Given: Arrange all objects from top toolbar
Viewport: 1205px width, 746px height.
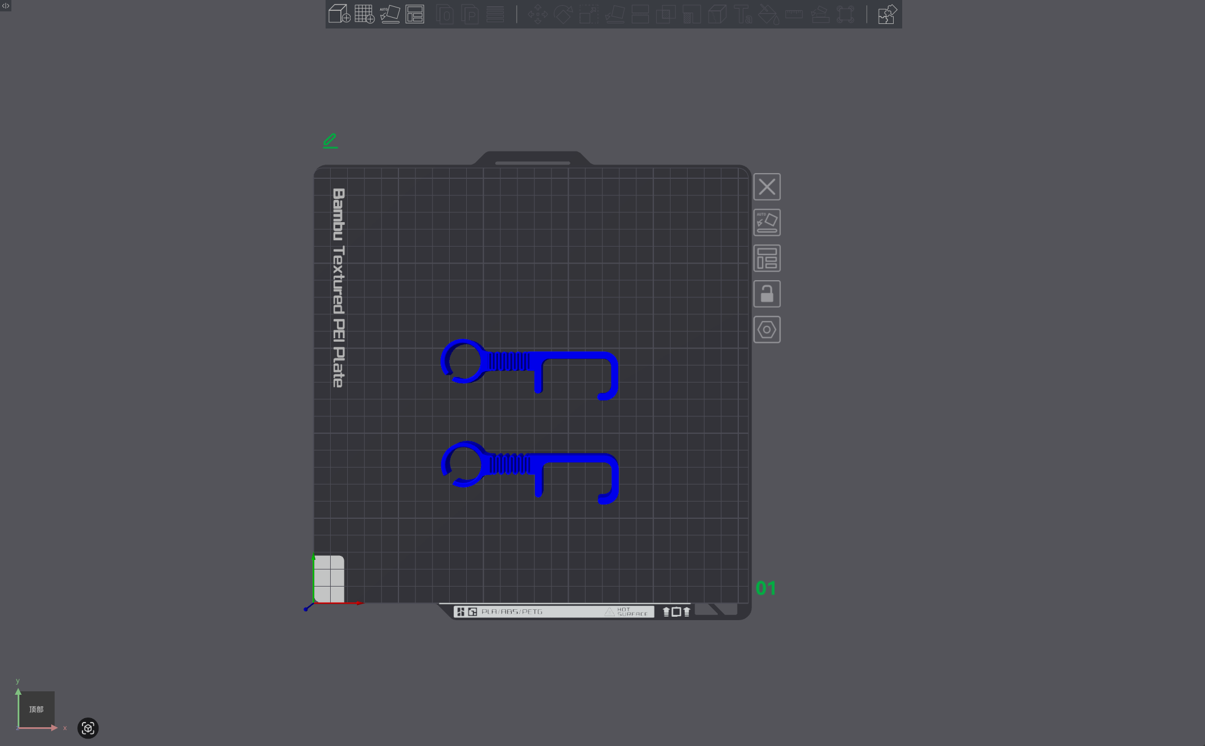Looking at the screenshot, I should click(415, 14).
